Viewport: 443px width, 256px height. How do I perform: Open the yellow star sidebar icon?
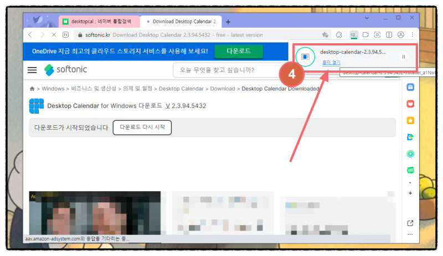(410, 120)
